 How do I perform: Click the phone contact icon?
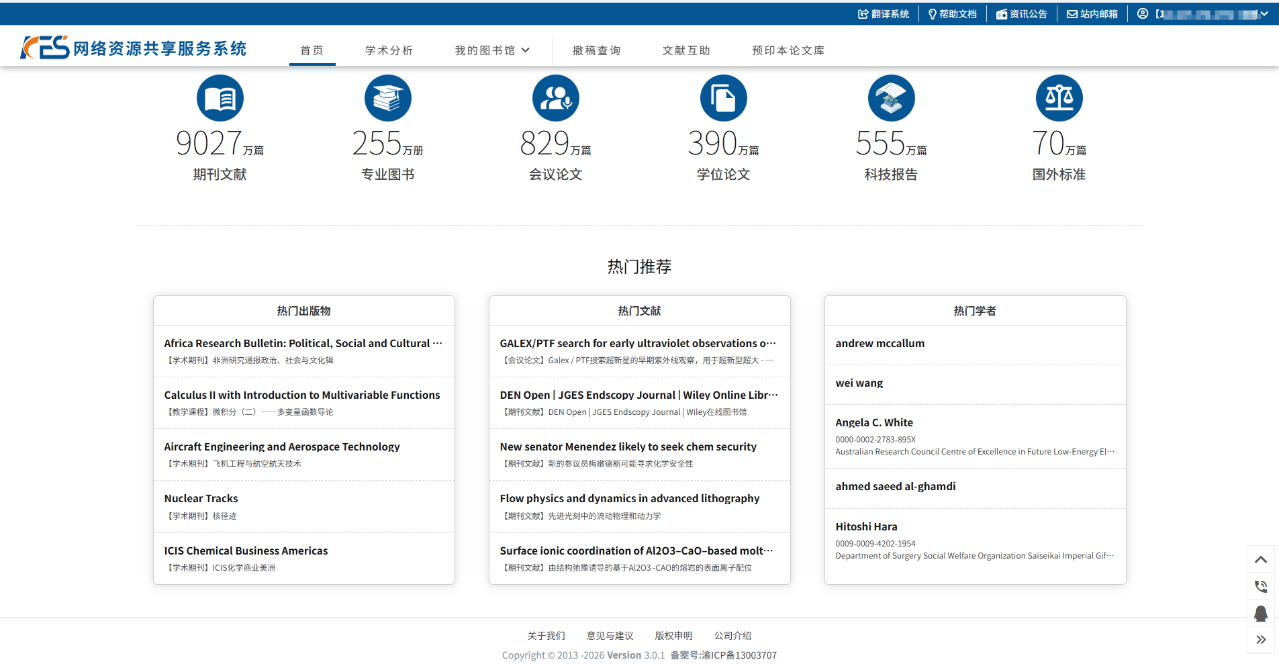click(1261, 586)
